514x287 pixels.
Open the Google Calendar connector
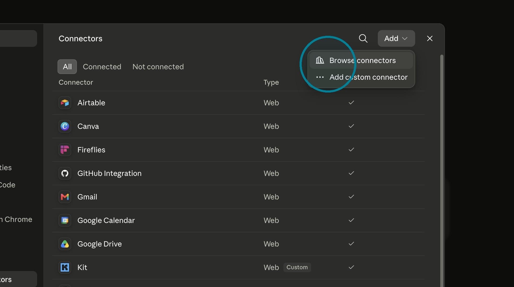point(238,220)
